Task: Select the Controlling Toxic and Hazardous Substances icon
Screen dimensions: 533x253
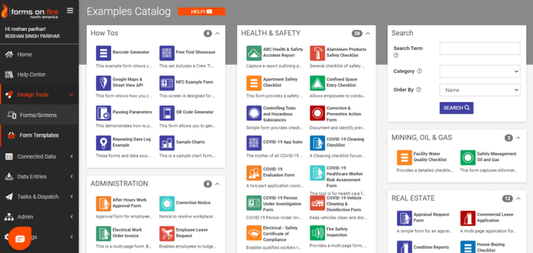Action: tap(254, 113)
